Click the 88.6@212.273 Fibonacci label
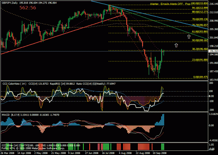The height and width of the screenshot is (155, 218). 200,12
